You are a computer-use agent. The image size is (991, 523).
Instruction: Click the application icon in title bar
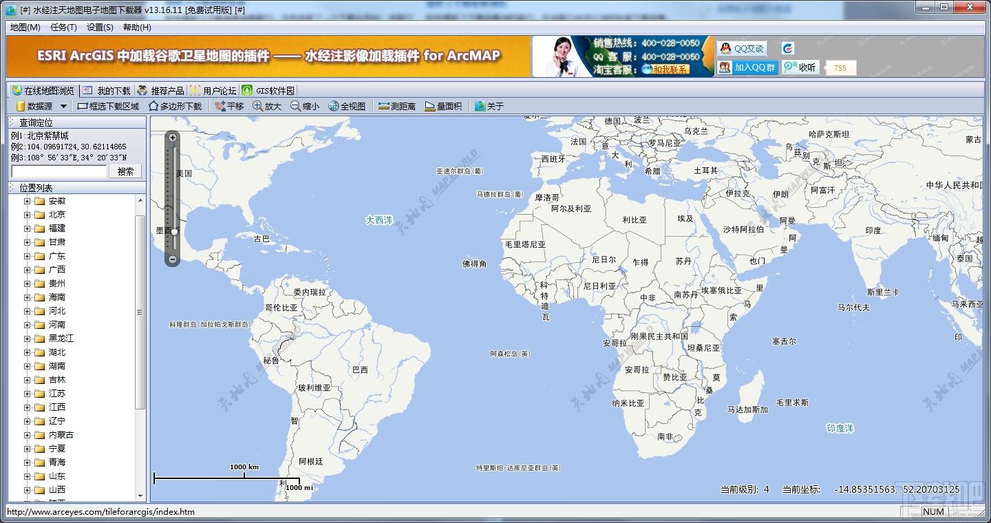(10, 10)
